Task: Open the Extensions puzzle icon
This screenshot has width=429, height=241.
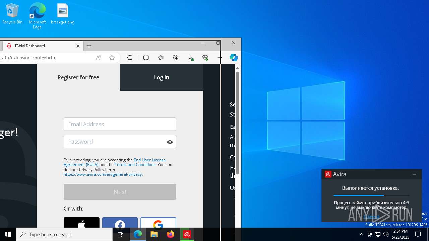Action: click(130, 58)
